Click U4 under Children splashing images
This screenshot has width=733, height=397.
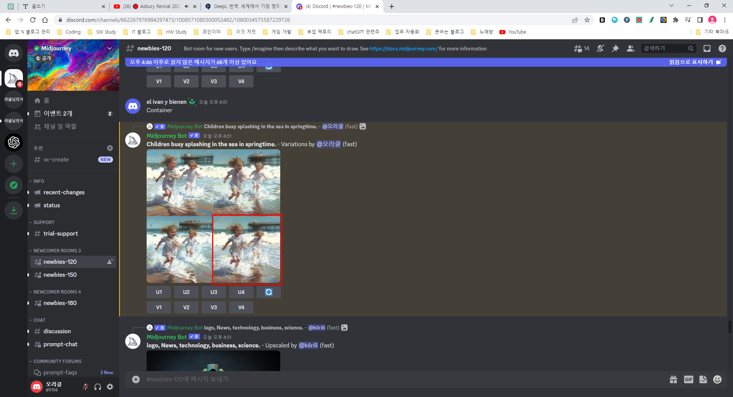[241, 292]
